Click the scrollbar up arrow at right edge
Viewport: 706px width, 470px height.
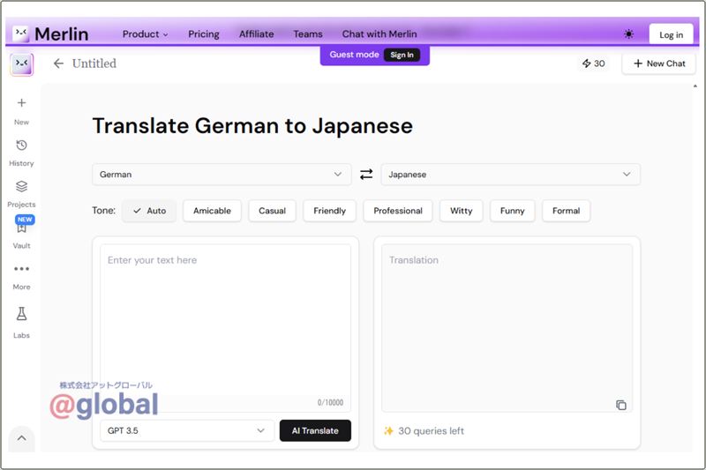(695, 86)
